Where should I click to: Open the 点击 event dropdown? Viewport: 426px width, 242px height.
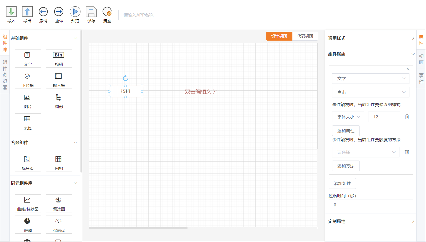pos(371,92)
